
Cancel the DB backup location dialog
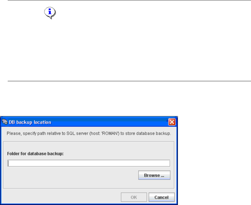pos(162,197)
